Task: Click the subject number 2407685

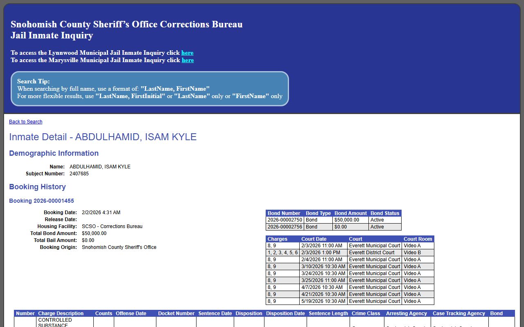Action: click(79, 174)
